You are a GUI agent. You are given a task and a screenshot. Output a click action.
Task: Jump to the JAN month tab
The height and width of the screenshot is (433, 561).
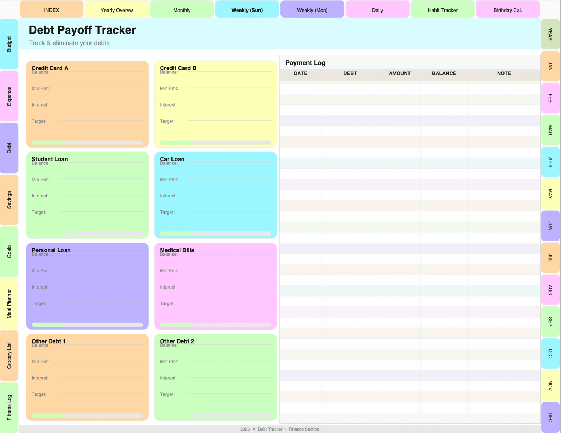coord(550,66)
